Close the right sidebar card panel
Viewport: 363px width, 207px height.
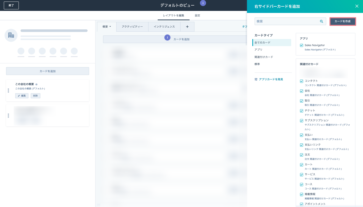pos(357,6)
